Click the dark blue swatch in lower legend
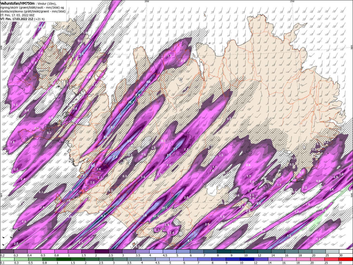Viewport: 353px width, 265px height. (x=246, y=259)
